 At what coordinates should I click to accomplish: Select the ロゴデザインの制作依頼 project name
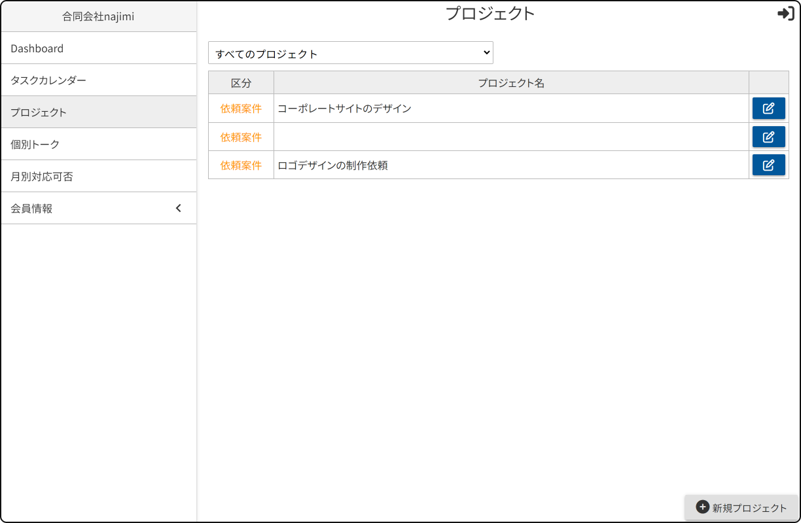(332, 165)
